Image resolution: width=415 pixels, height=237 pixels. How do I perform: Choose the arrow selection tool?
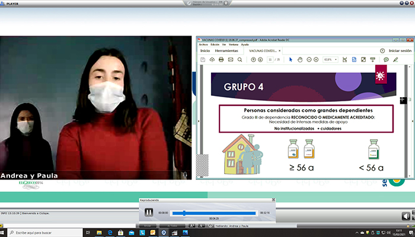tap(290, 60)
